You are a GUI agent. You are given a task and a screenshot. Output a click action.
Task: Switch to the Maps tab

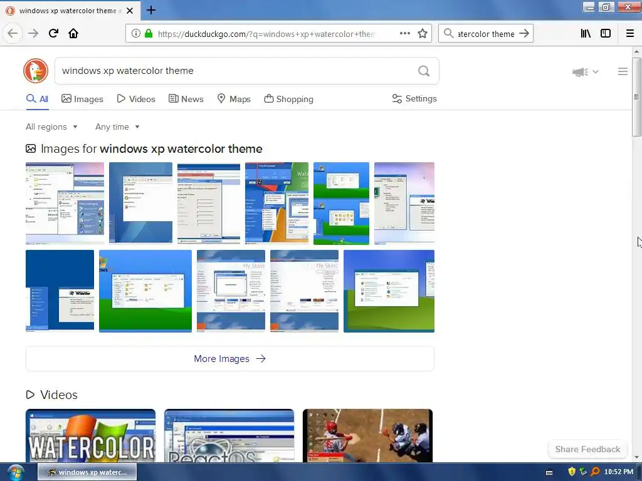(x=234, y=99)
